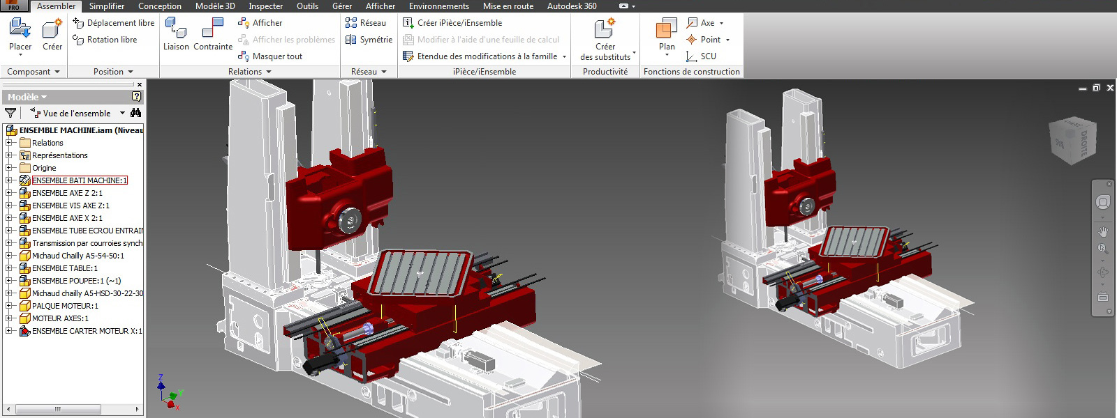Viewport: 1117px width, 418px height.
Task: Click the Liaison relation icon
Action: click(176, 29)
